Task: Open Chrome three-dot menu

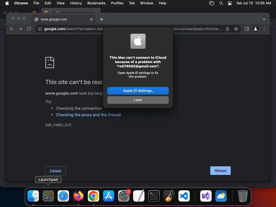Action: click(264, 29)
